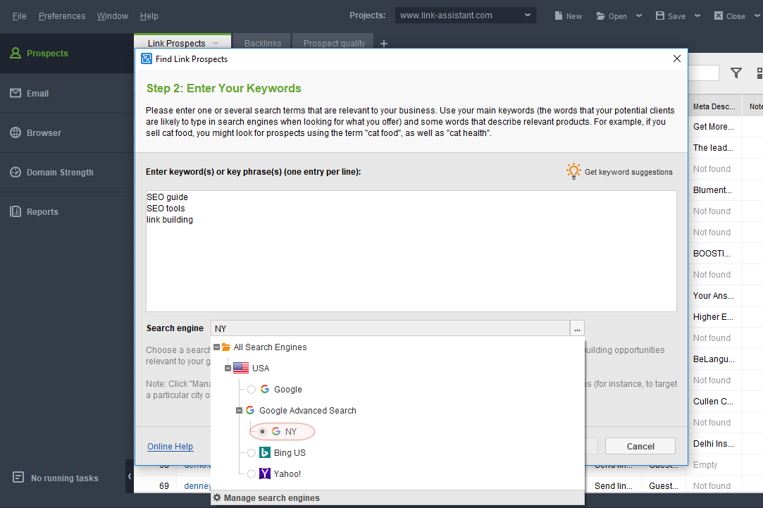
Task: Click the 'BeLangu...' meta description cell
Action: coord(714,359)
